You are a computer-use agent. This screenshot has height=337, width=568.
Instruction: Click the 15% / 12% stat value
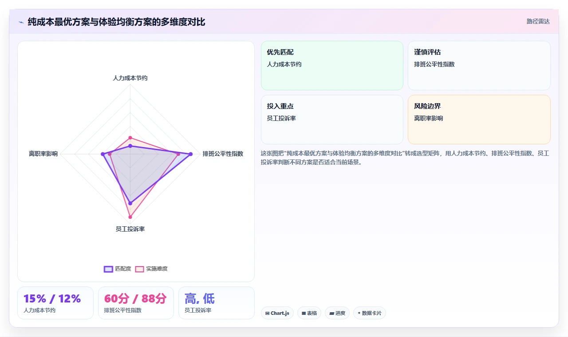pyautogui.click(x=52, y=299)
